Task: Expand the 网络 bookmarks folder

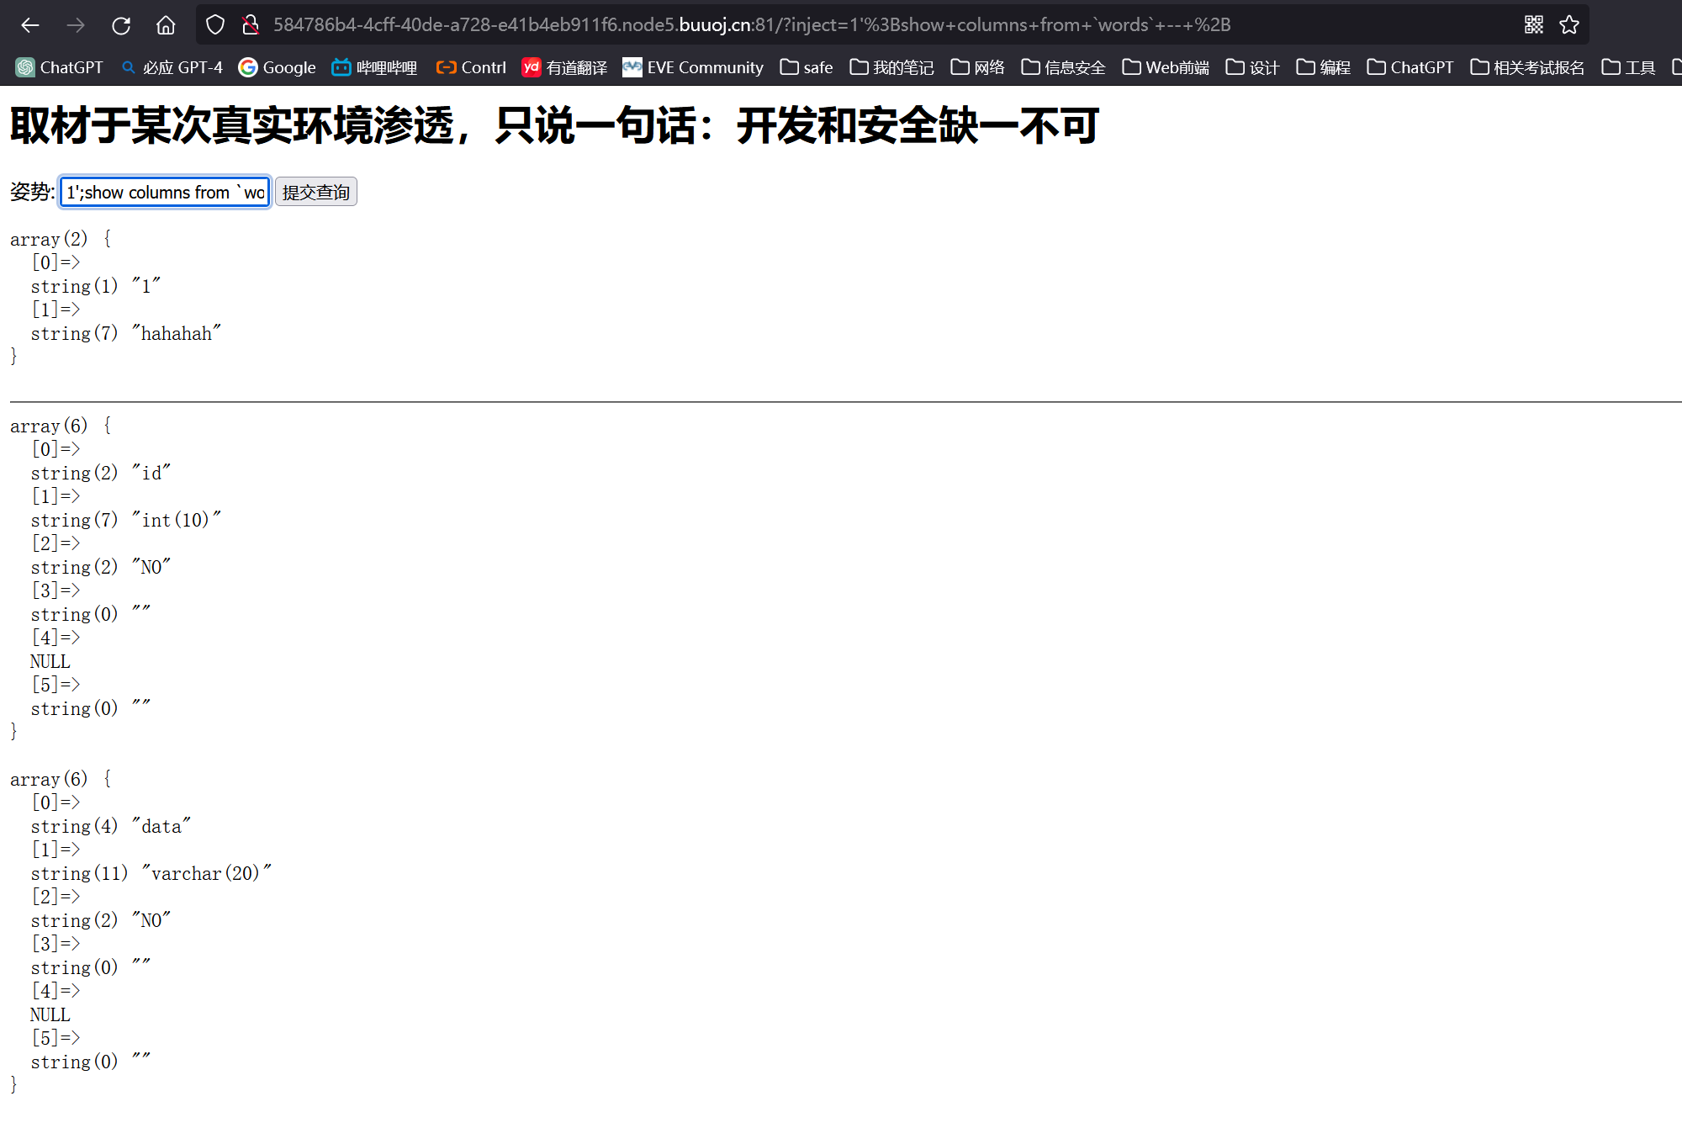Action: tap(978, 67)
